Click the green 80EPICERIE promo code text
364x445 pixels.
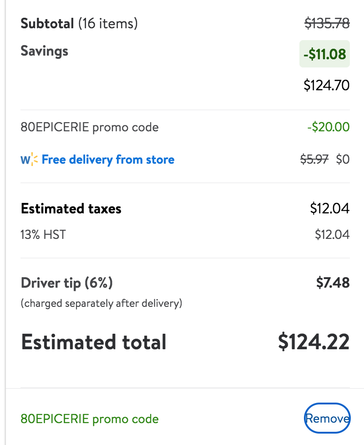90,419
